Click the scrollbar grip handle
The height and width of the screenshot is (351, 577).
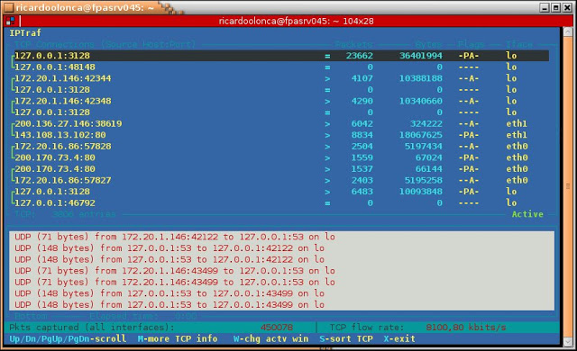click(x=568, y=186)
